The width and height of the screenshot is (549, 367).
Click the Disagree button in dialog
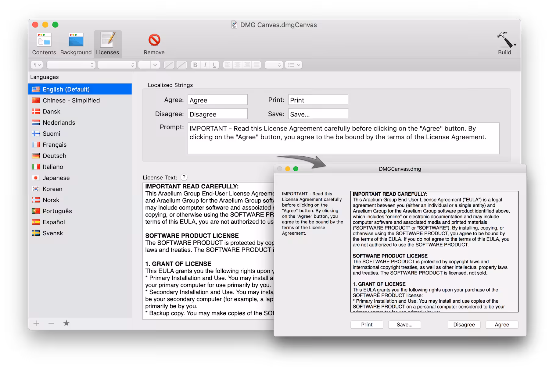pos(464,325)
